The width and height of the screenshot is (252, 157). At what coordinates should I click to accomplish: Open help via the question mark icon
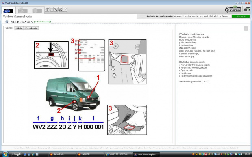[65, 9]
